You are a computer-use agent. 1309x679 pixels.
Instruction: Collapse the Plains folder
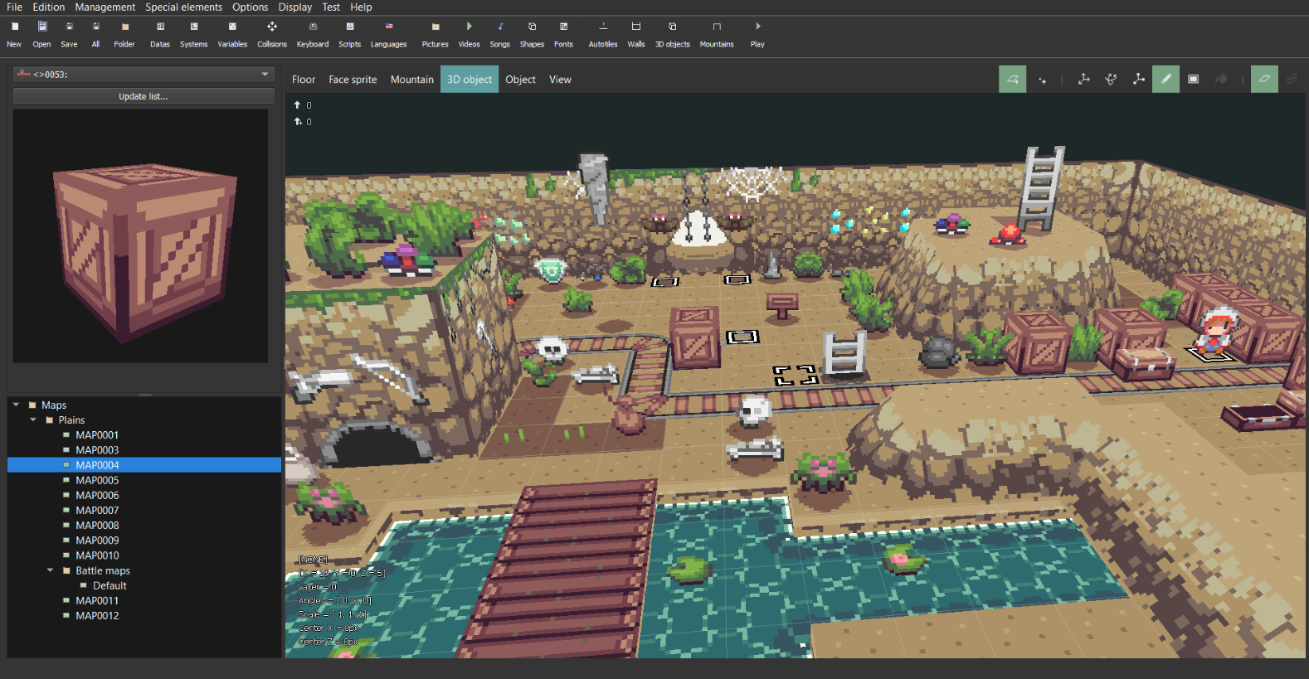[x=33, y=420]
